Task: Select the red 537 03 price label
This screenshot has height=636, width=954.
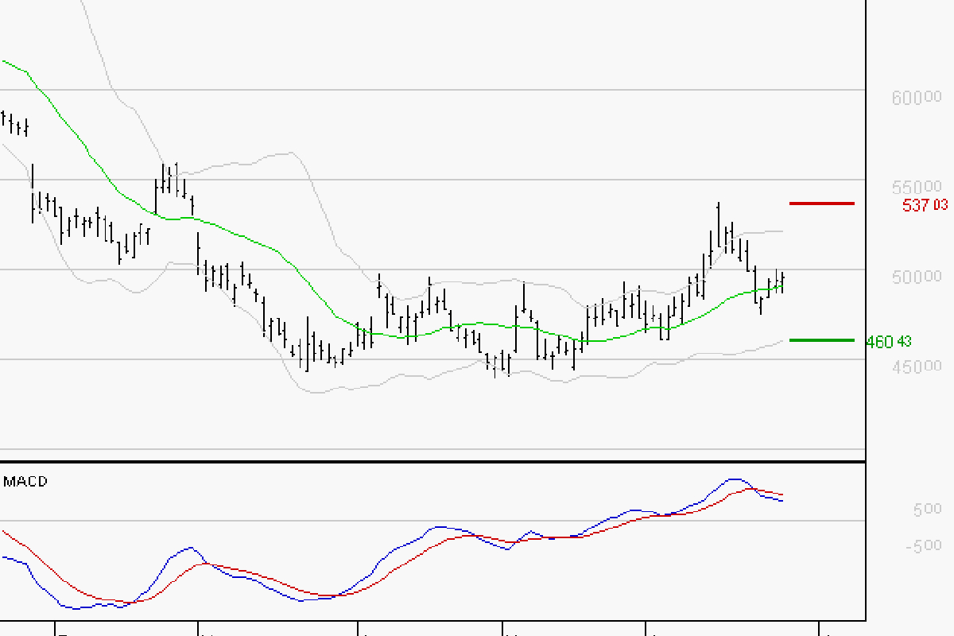Action: pyautogui.click(x=925, y=205)
